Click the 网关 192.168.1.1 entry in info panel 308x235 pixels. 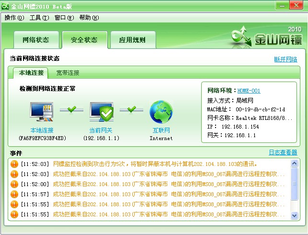click(x=231, y=135)
